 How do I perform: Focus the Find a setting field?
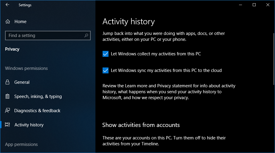[x=45, y=36]
